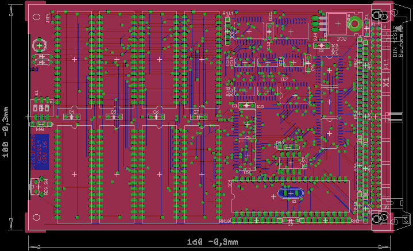Click the RN10 resistor network label
Screen dimensions: 413x251
[x=225, y=221]
